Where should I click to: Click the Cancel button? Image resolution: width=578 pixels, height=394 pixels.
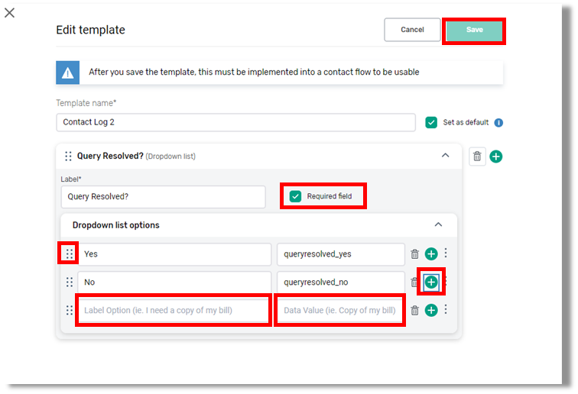412,30
